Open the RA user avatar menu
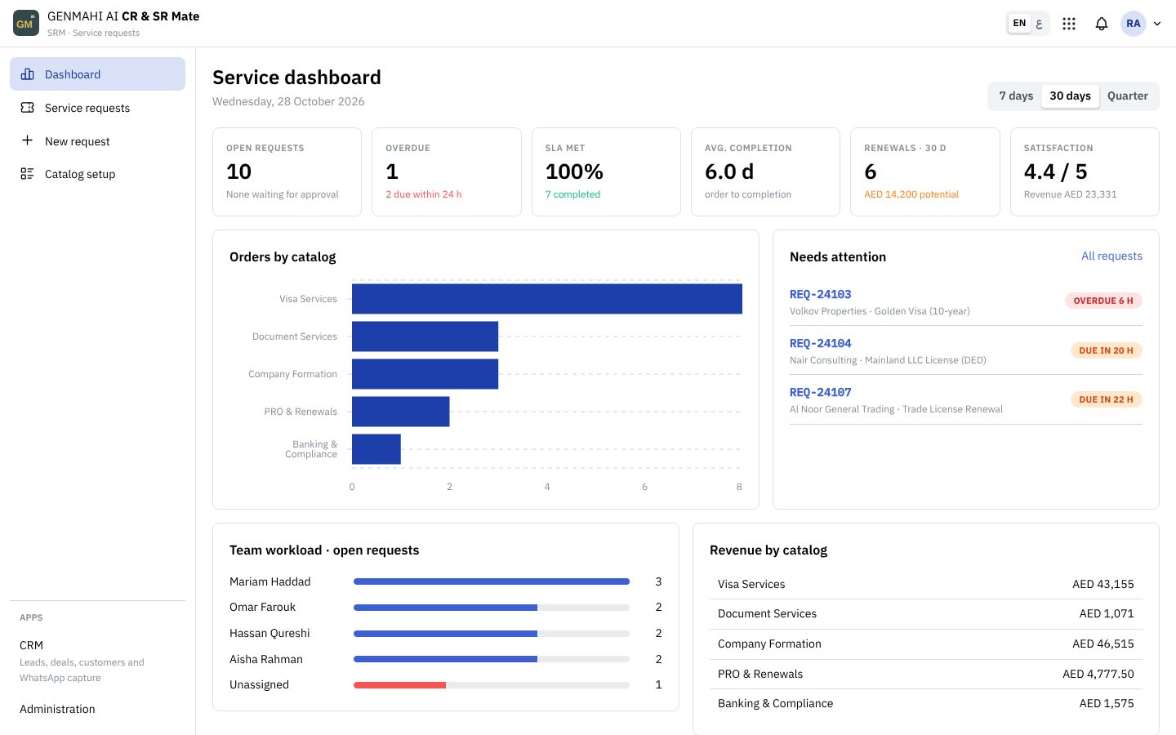1176x735 pixels. coord(1134,24)
